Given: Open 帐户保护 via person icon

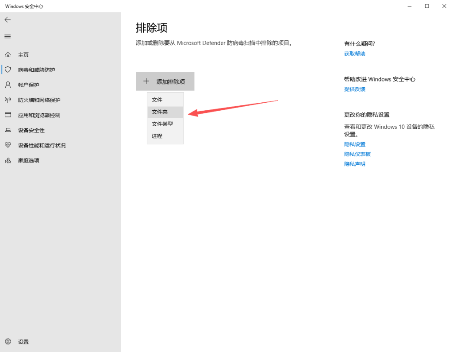Looking at the screenshot, I should (8, 85).
